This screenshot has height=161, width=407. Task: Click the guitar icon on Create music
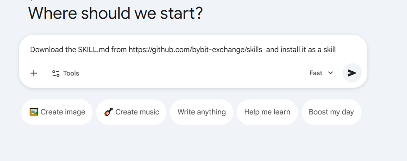[108, 112]
